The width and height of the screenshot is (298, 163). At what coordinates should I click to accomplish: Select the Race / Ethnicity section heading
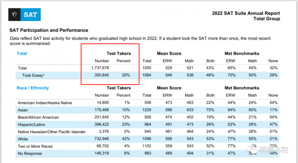pyautogui.click(x=33, y=88)
